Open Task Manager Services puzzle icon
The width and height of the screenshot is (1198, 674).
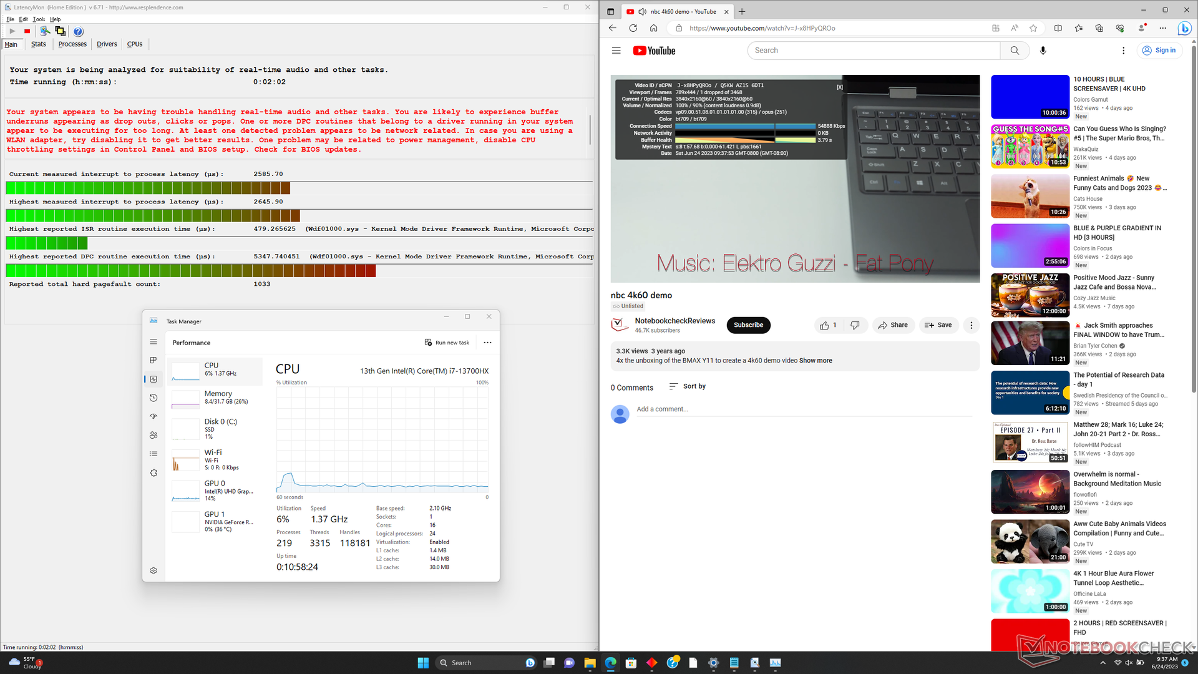153,473
